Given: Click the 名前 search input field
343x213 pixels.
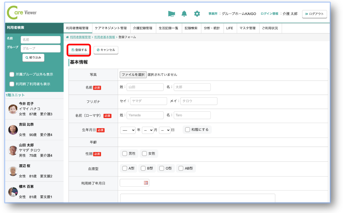Looking at the screenshot, I should coord(41,40).
